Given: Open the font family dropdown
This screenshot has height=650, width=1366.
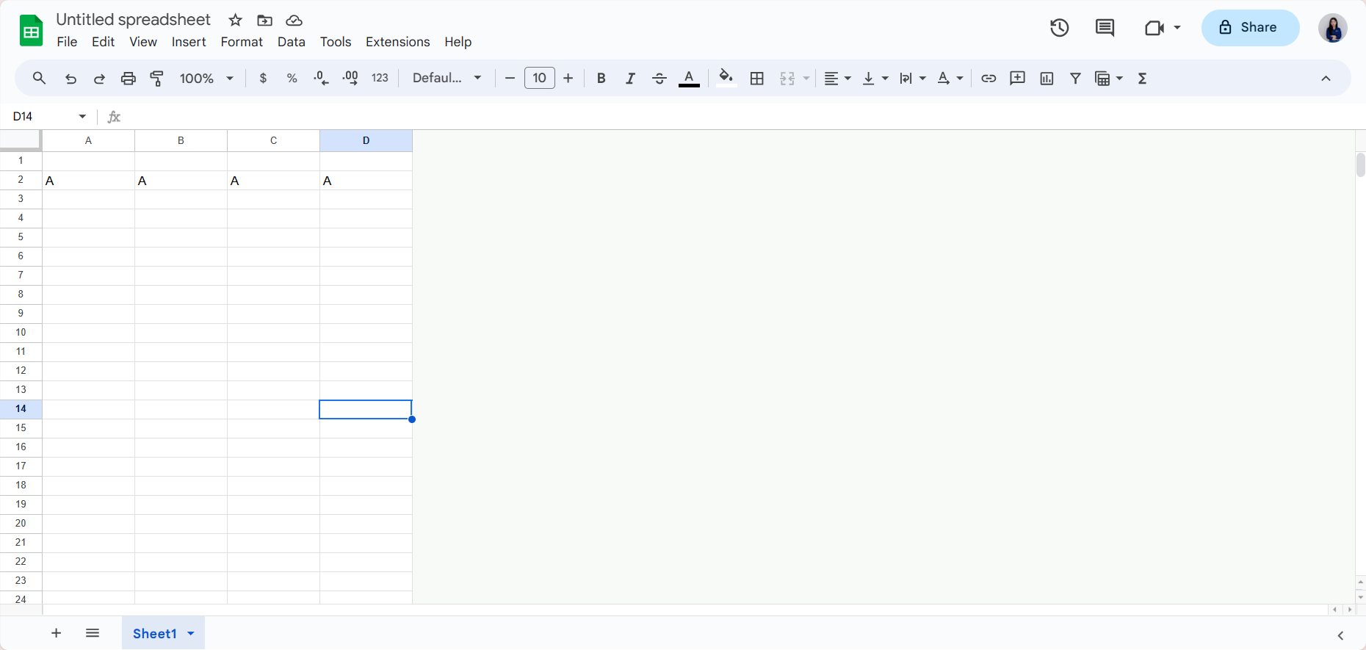Looking at the screenshot, I should [447, 78].
